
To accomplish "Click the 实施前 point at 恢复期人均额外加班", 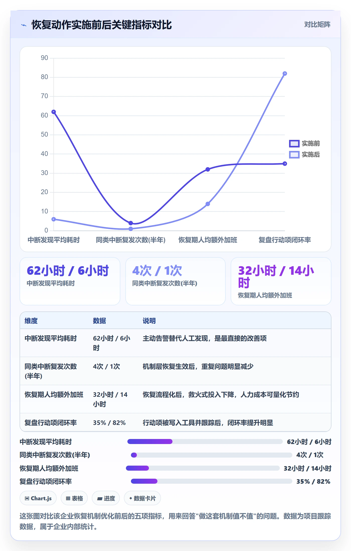I will pyautogui.click(x=208, y=169).
